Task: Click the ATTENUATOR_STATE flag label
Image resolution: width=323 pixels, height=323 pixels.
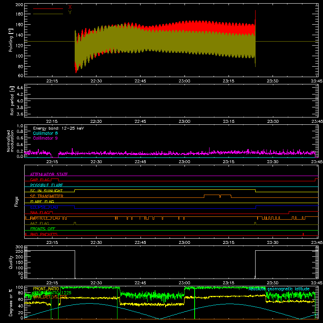Action: click(x=49, y=174)
